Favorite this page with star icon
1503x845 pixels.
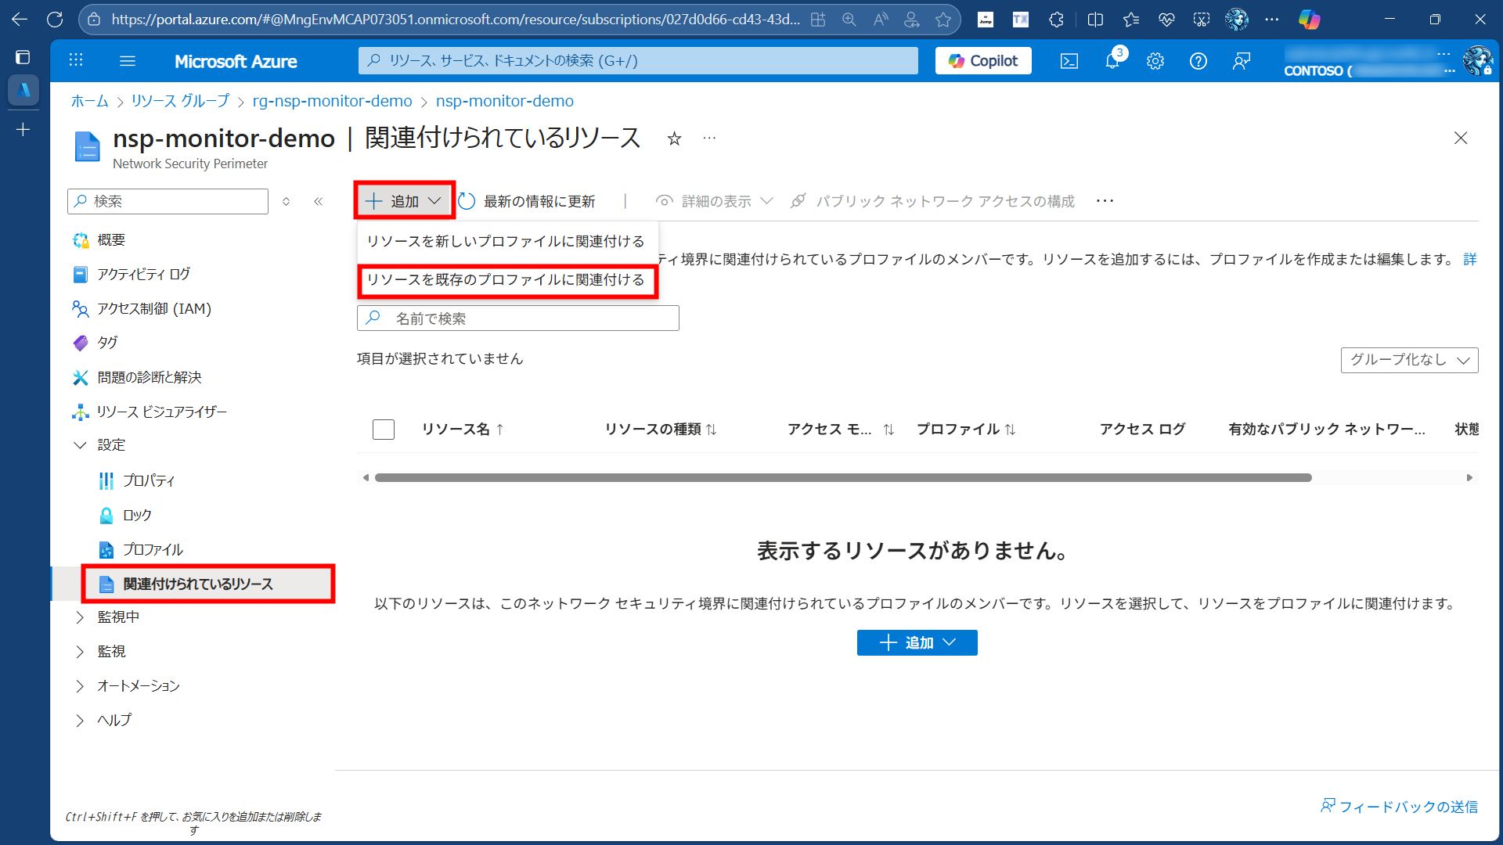pos(674,139)
